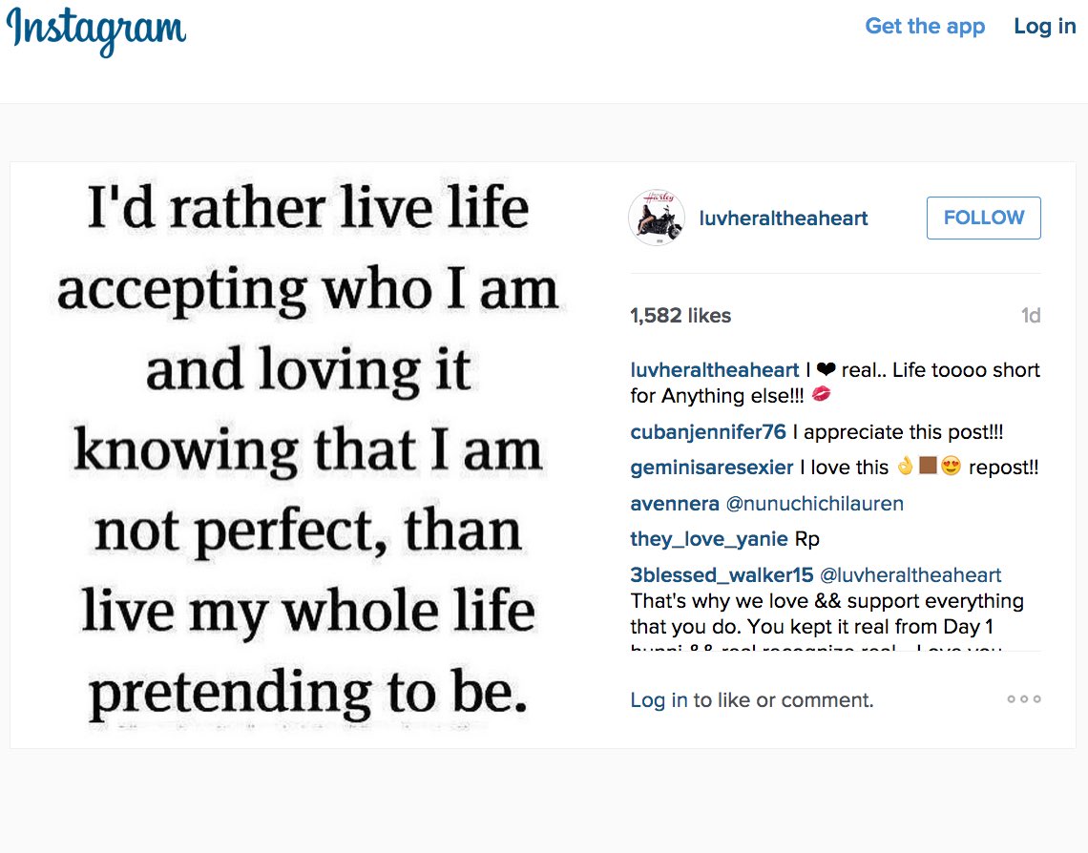Click the 1d post timestamp

(1031, 316)
